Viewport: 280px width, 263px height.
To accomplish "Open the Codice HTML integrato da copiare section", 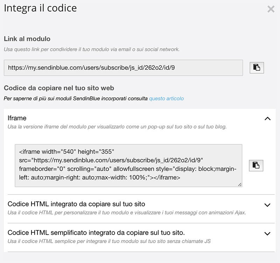I will (76, 204).
